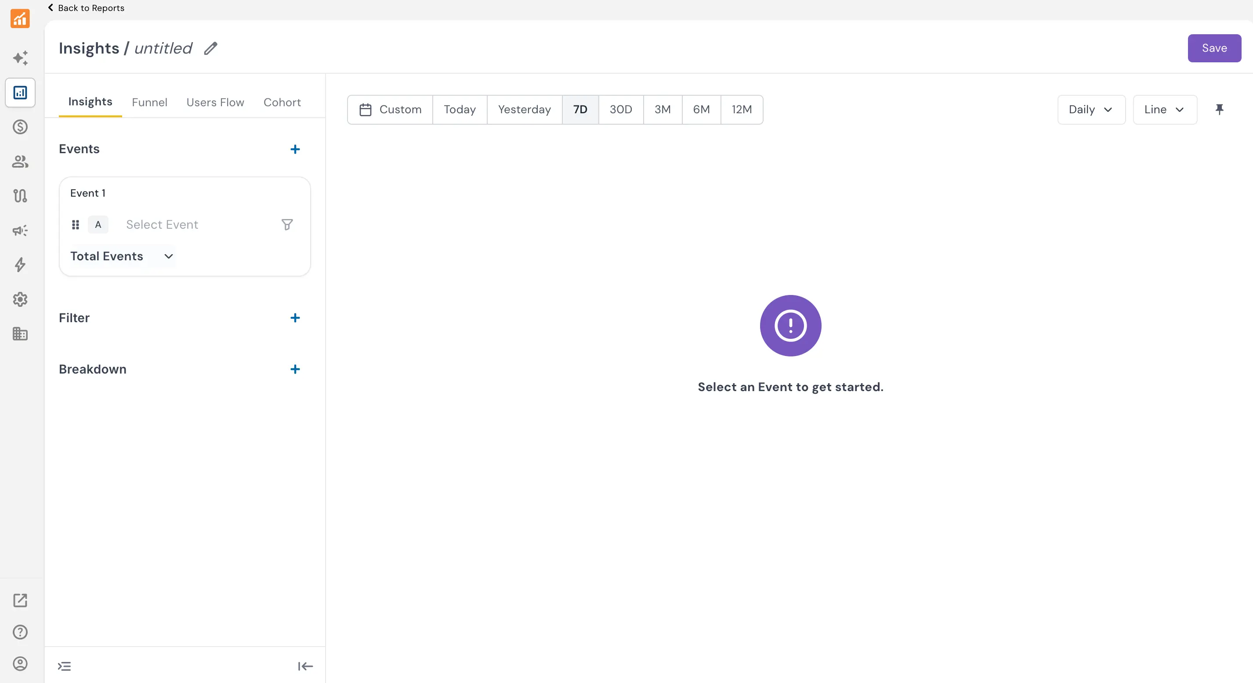Collapse the left panel with arrow icon
Viewport: 1253px width, 683px height.
(x=305, y=666)
